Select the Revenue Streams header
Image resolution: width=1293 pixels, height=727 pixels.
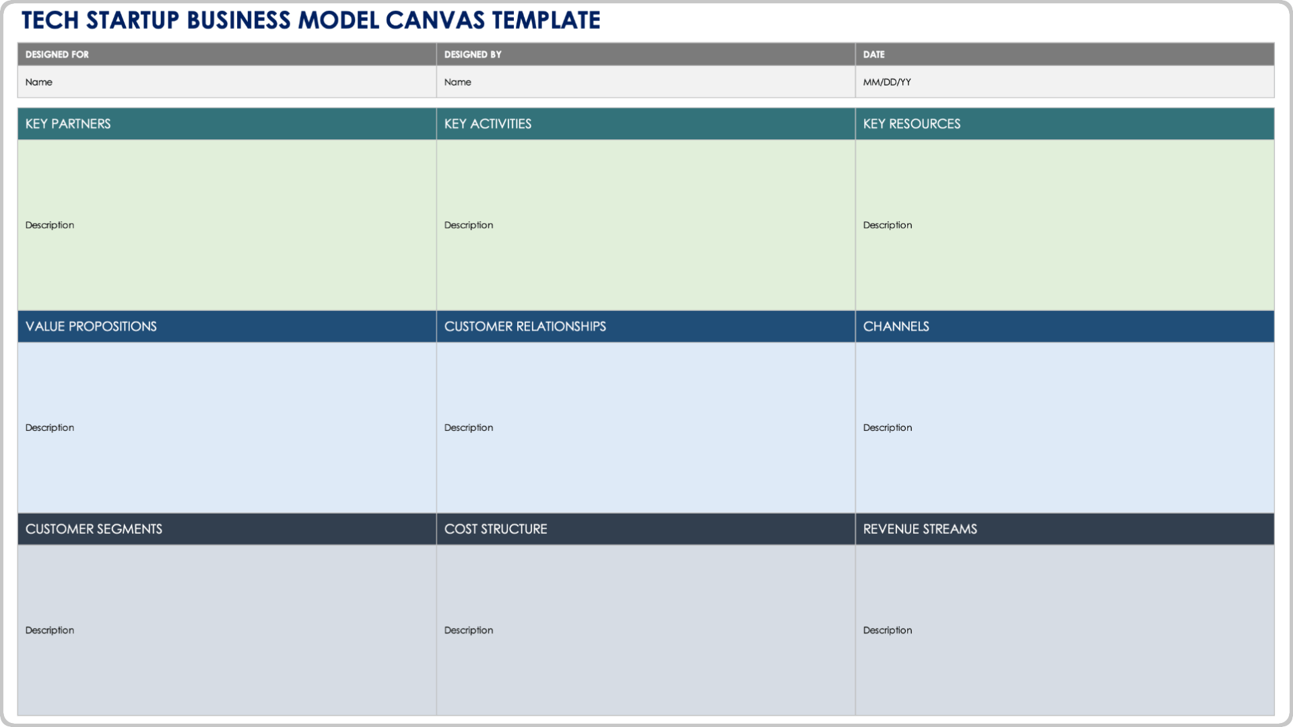(1064, 529)
